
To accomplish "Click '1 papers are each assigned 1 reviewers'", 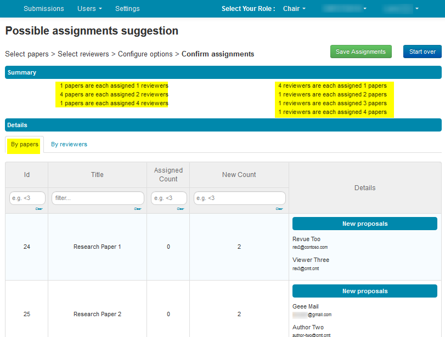I will point(114,85).
